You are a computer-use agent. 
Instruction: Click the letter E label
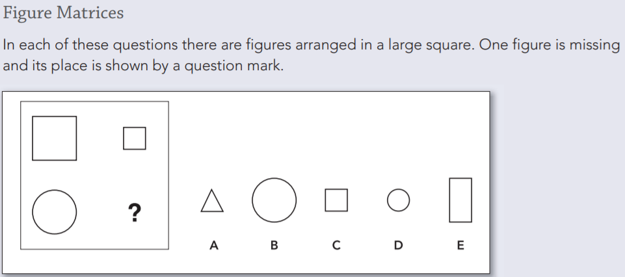click(460, 245)
